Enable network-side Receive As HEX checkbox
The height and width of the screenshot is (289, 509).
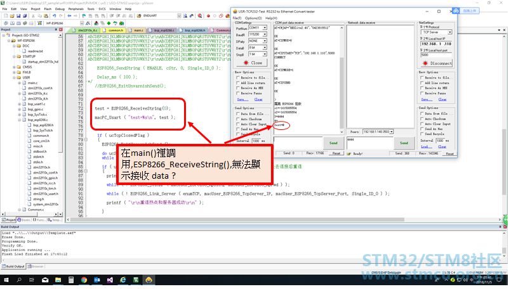(x=421, y=88)
